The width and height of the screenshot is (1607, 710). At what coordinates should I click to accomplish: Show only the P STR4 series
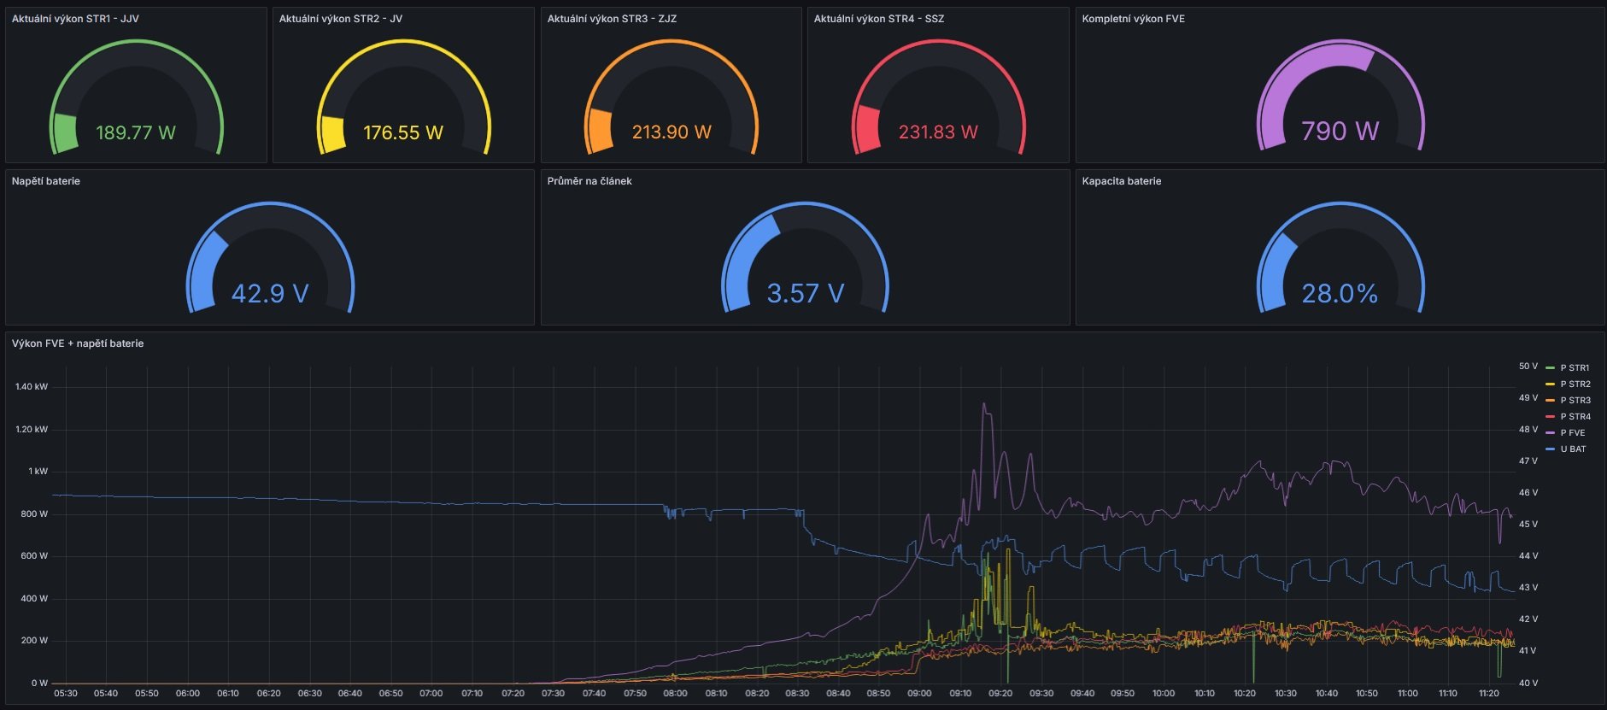1575,417
